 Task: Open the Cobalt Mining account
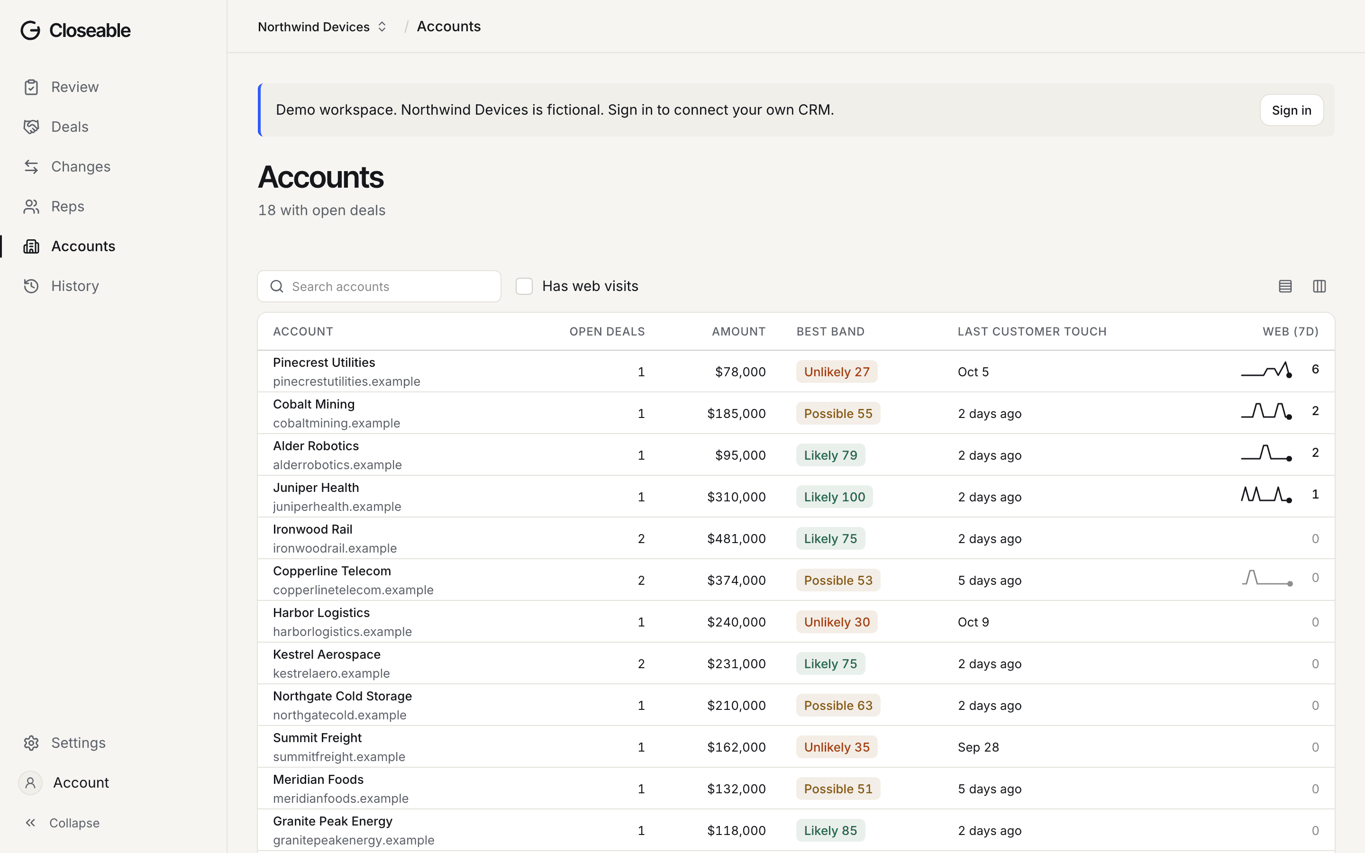[314, 405]
